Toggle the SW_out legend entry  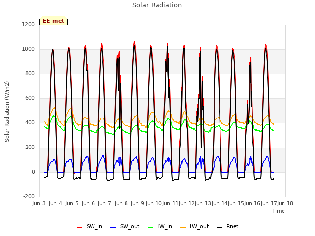click(125, 226)
